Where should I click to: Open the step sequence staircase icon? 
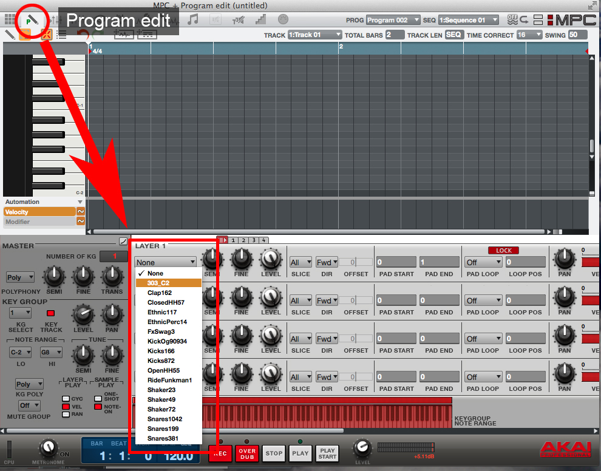pos(260,20)
